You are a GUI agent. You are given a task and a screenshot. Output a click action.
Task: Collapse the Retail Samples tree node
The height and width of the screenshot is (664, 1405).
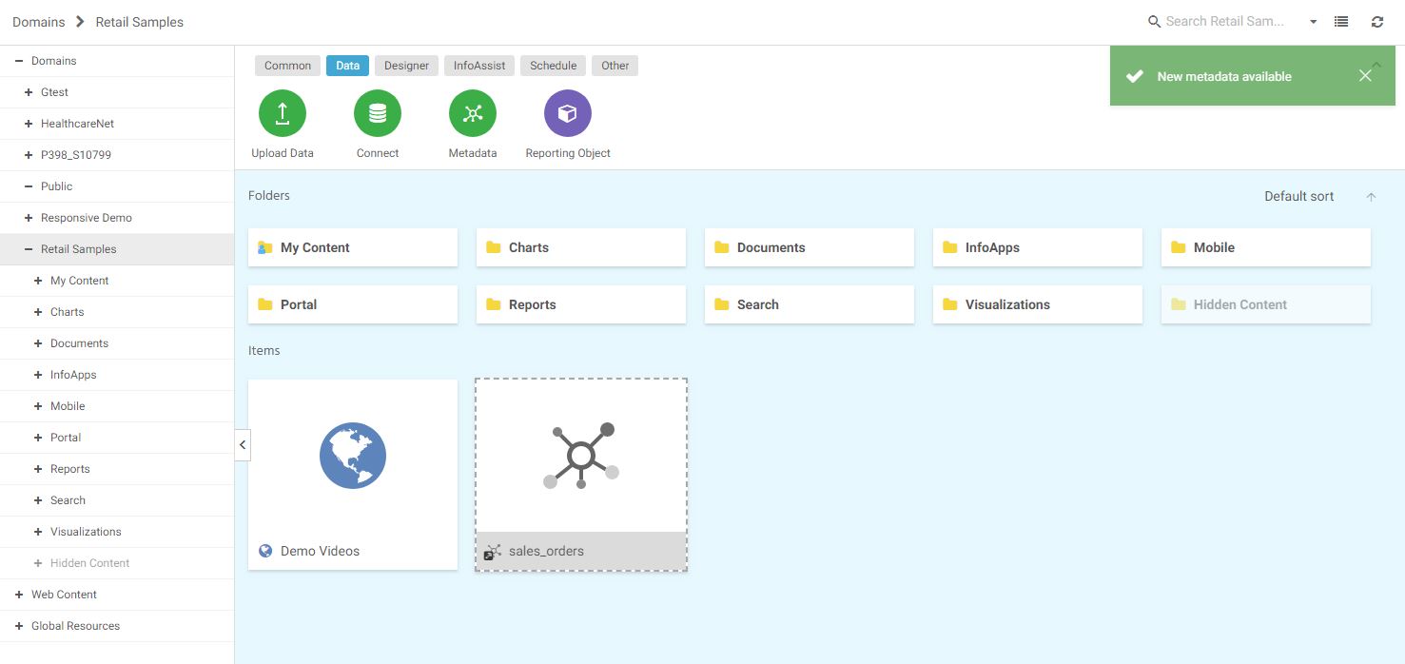(29, 249)
